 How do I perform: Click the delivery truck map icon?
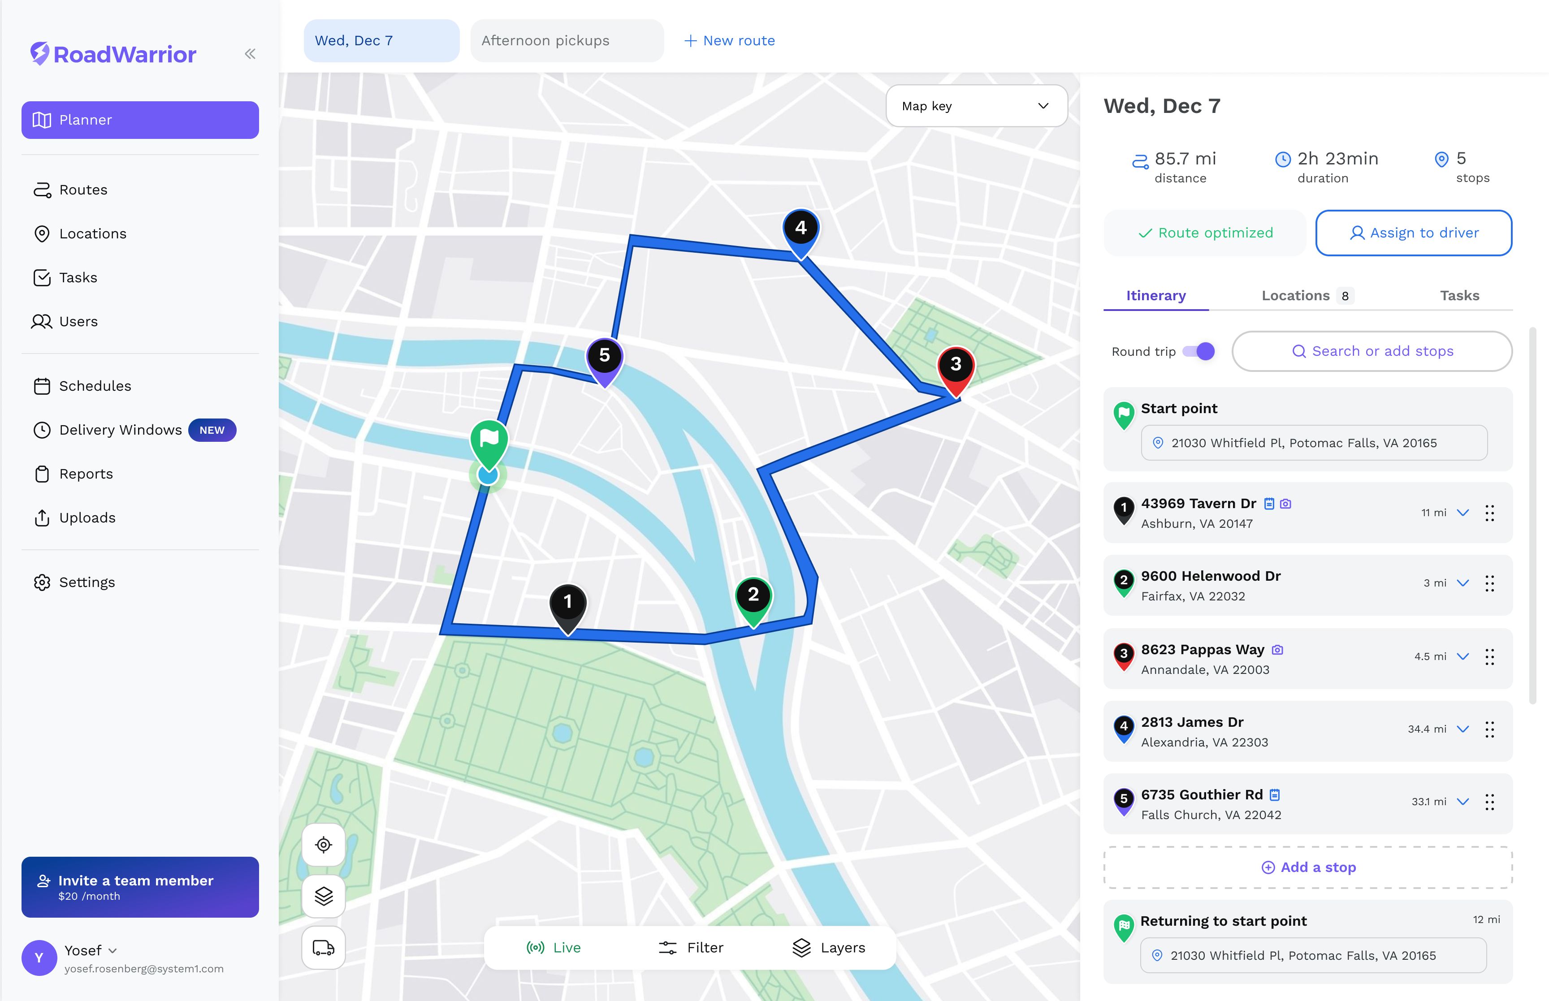[x=324, y=947]
